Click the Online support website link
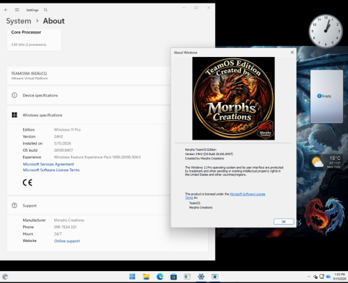Viewport: 348px width, 283px height. [67, 241]
